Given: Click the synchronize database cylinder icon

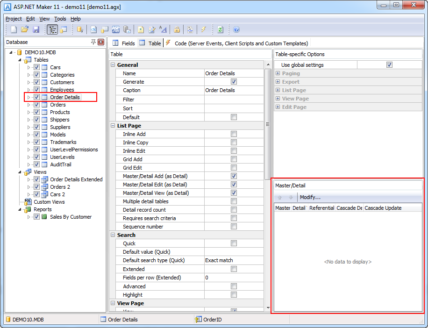Looking at the screenshot, I should [80, 29].
